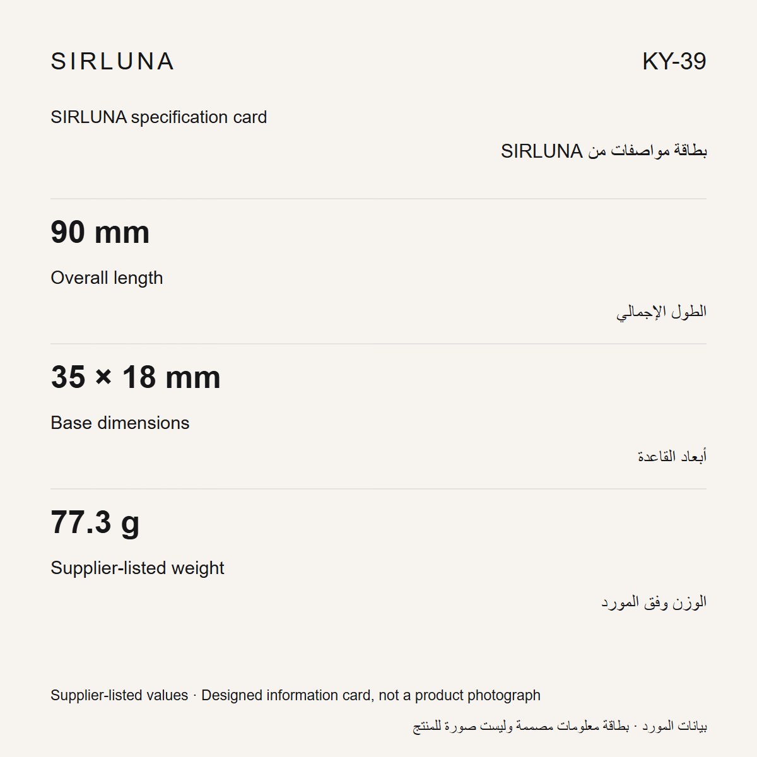Click the Arabic supplier weight label
Screen dimensions: 757x757
click(654, 602)
